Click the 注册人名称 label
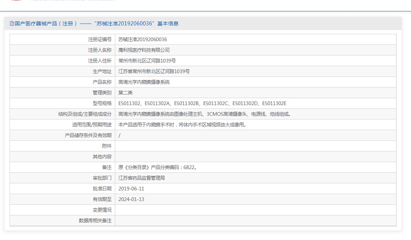The width and height of the screenshot is (411, 240). click(100, 50)
